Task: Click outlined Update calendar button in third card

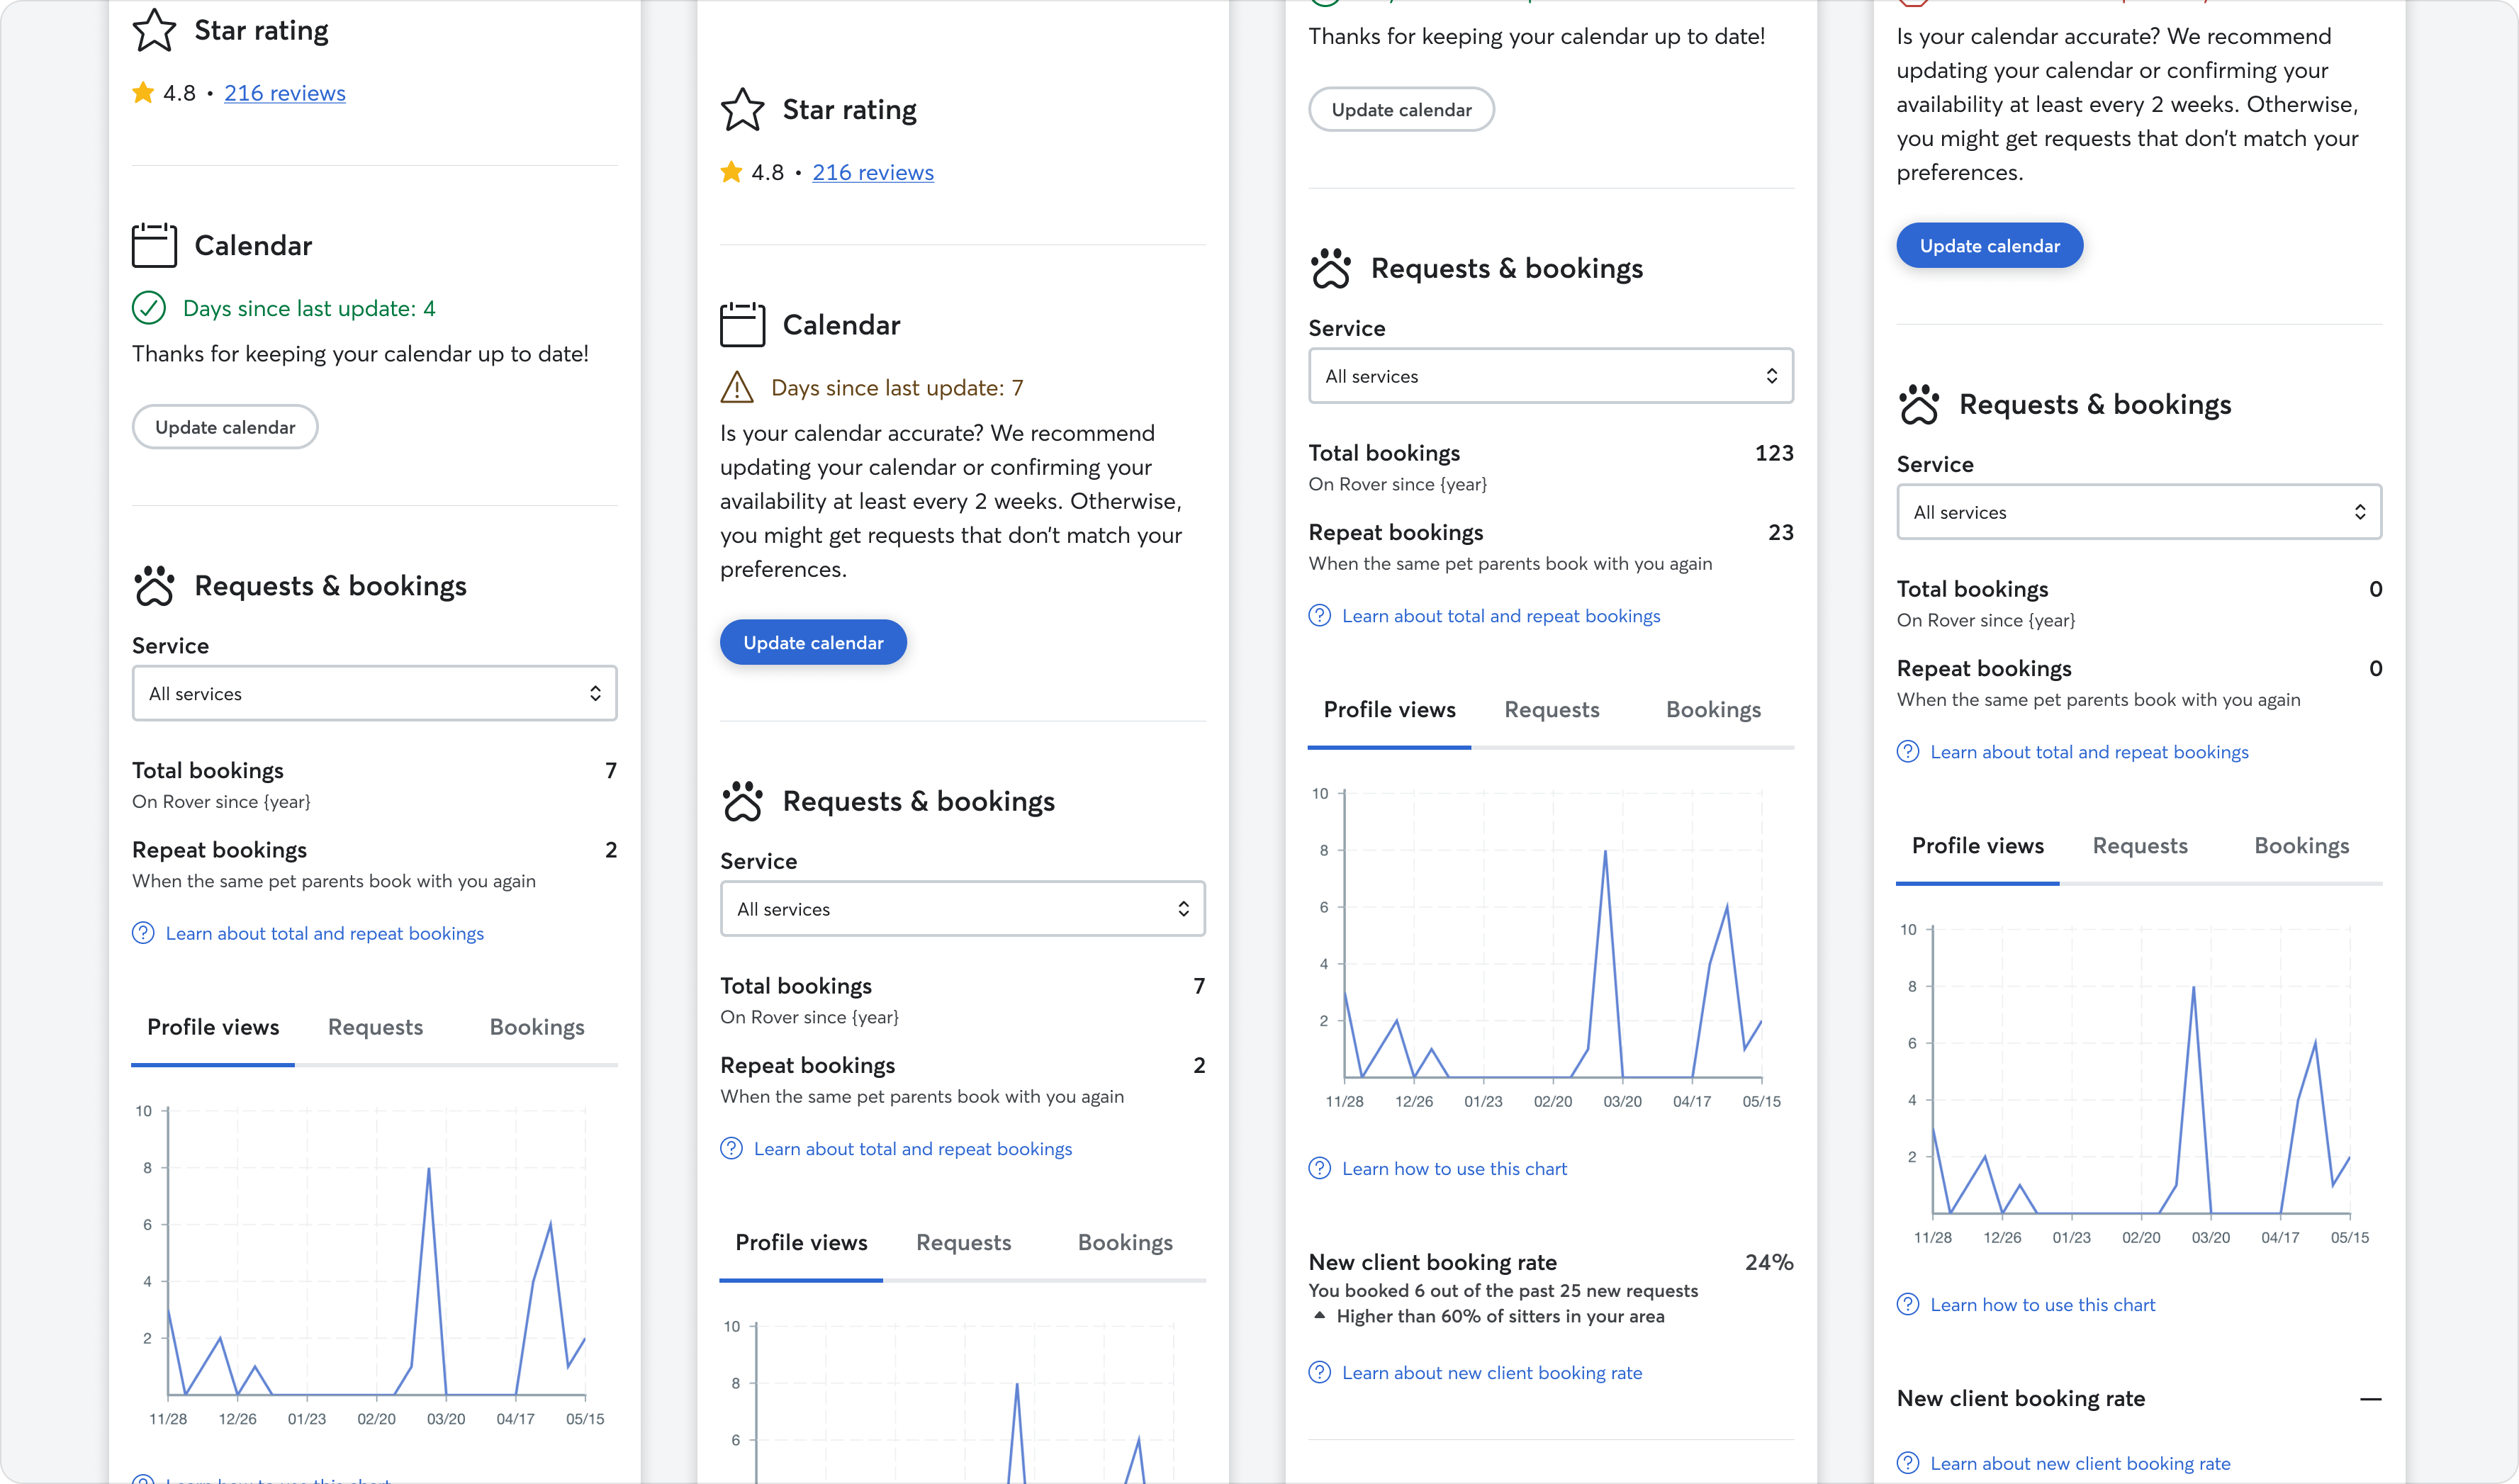Action: (x=1401, y=109)
